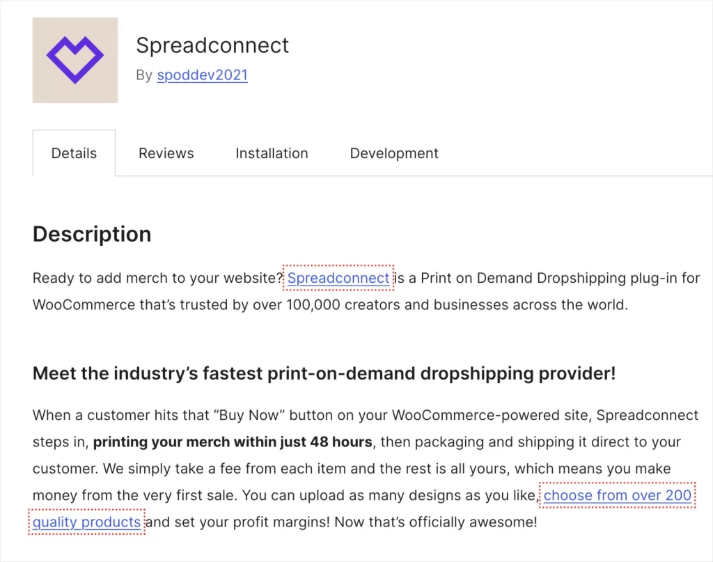Switch to the Reviews tab

[x=166, y=153]
